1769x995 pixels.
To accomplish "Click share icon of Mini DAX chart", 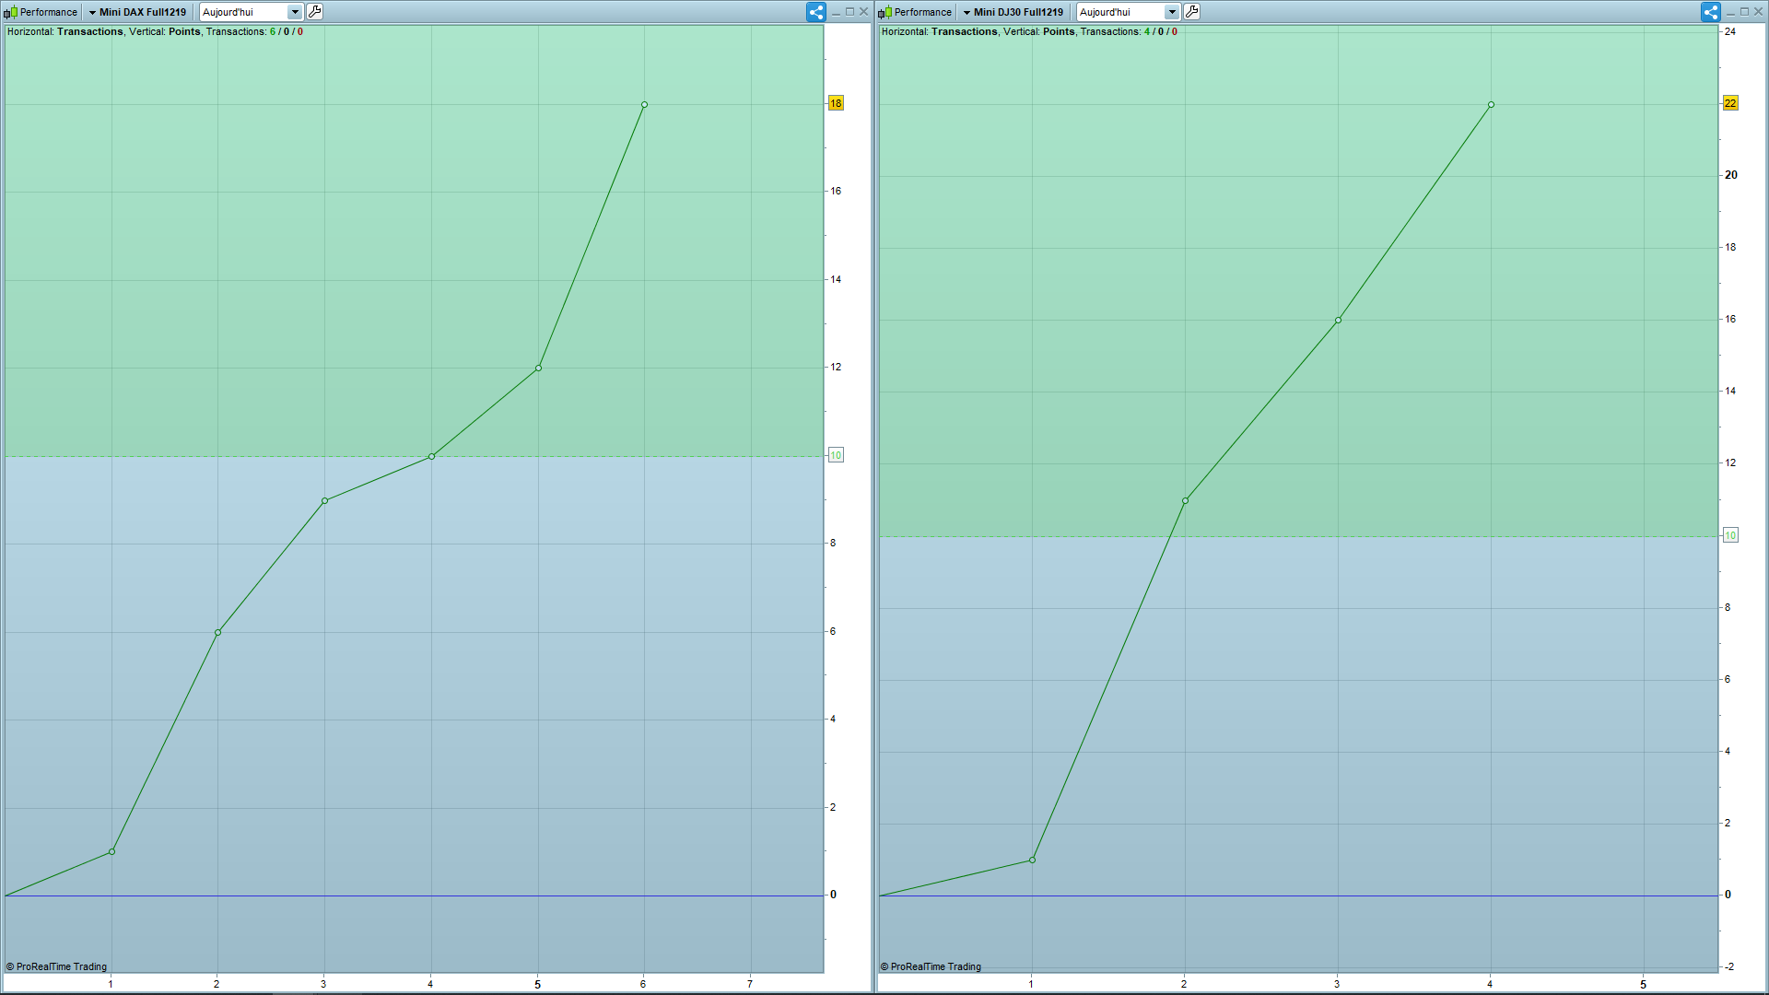I will point(815,12).
